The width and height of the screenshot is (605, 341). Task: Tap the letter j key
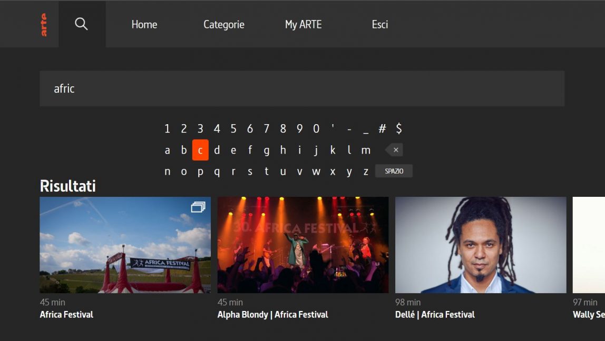coord(316,150)
